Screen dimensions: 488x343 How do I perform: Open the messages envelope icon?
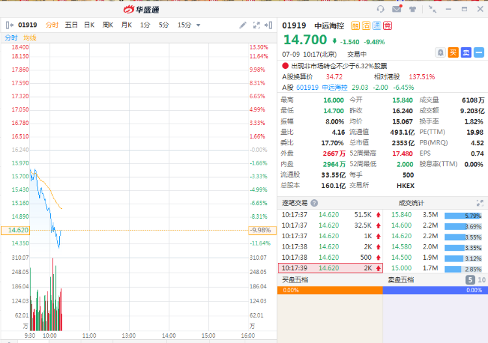(397, 8)
